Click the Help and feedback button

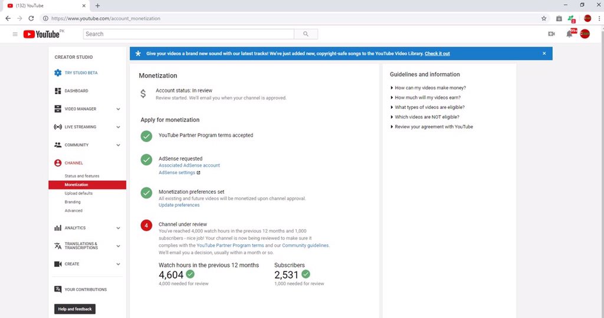click(x=75, y=309)
